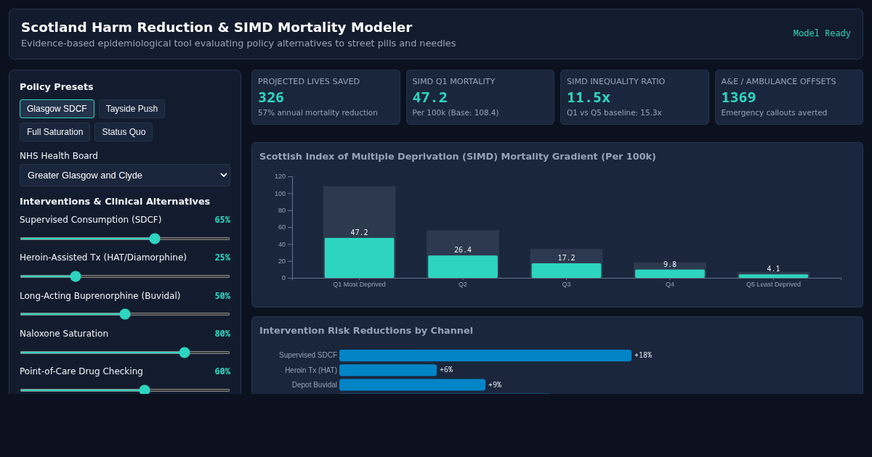The width and height of the screenshot is (872, 457).
Task: Open the NHS Health Board dropdown
Action: (x=125, y=175)
